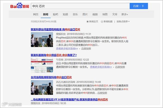
Task: Open headline 台湾当局批准联发科向中兴出口芯片
Action: 51,77
